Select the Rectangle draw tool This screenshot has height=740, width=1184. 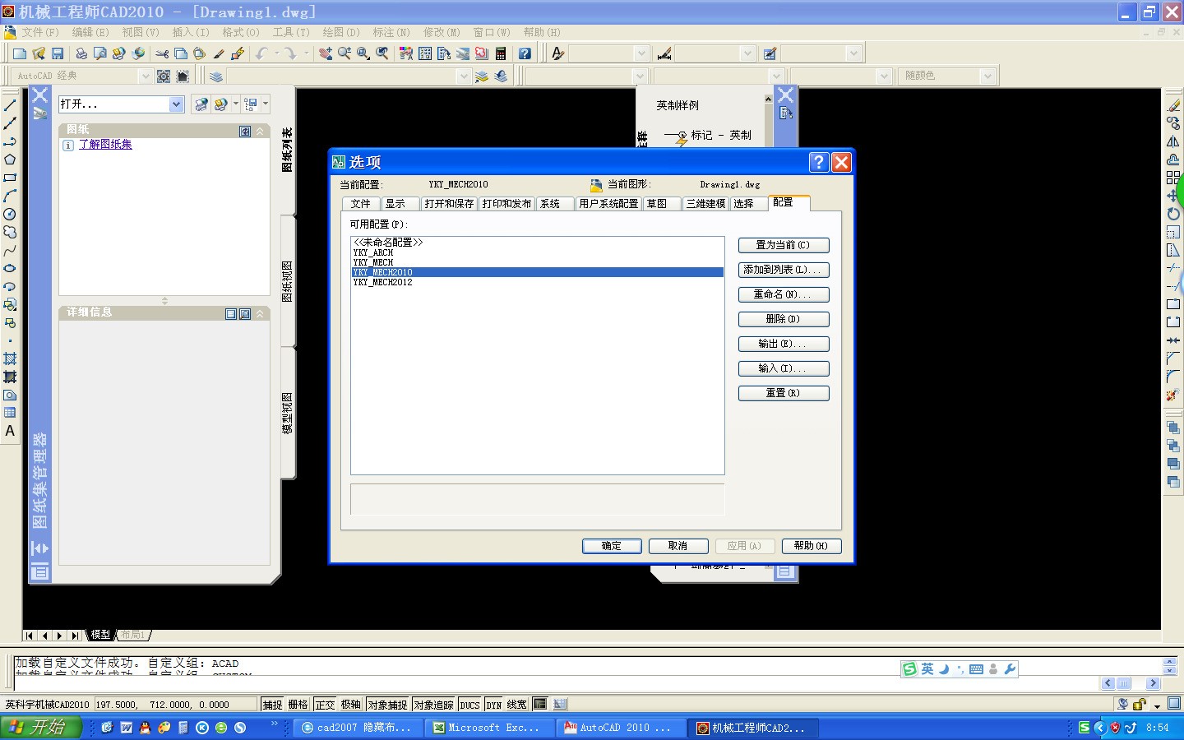coord(10,178)
